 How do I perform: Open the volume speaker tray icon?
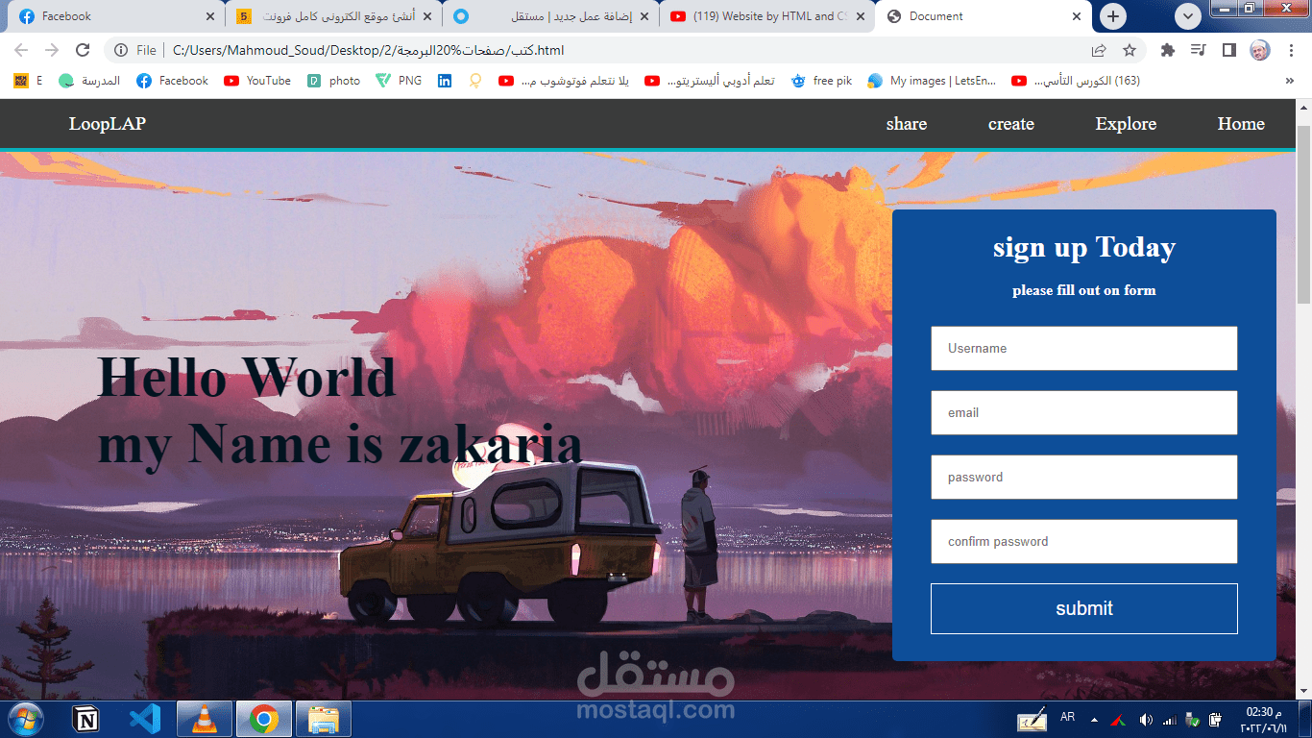pyautogui.click(x=1146, y=719)
